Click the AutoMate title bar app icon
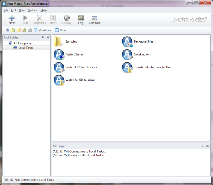Viewport: 213px width, 185px height. (x=4, y=4)
